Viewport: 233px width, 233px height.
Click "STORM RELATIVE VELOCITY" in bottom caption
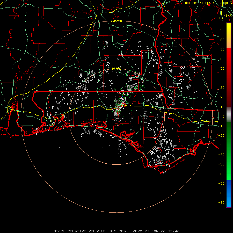click(x=80, y=231)
